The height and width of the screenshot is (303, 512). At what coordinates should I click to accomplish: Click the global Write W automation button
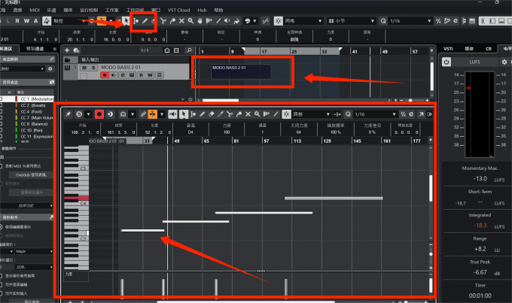pyautogui.click(x=27, y=21)
